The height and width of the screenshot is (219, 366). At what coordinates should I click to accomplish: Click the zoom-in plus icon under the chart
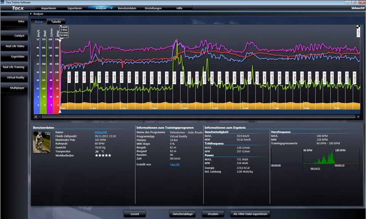[358, 117]
